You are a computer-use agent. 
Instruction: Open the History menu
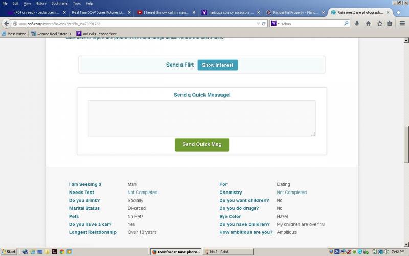click(41, 3)
